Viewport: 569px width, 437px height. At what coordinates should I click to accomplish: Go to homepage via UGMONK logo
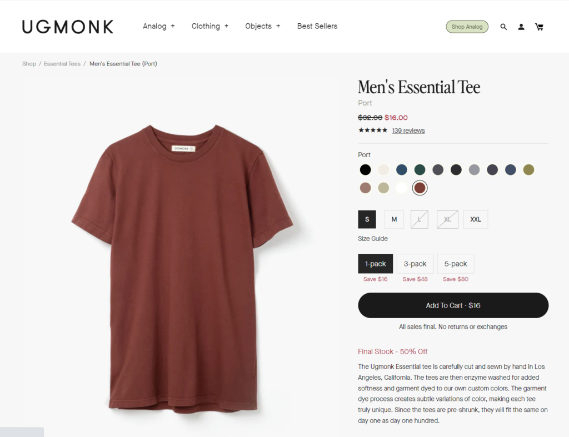coord(68,27)
